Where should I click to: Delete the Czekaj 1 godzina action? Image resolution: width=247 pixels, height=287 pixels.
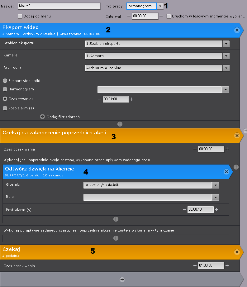pyautogui.click(x=237, y=252)
